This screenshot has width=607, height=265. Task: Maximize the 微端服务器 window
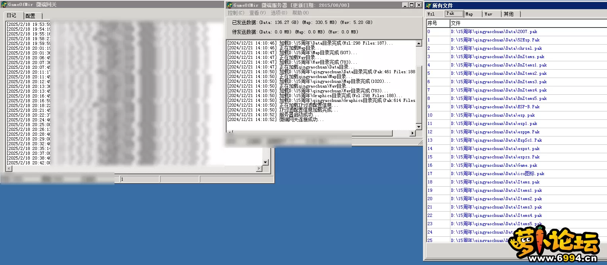coord(411,5)
